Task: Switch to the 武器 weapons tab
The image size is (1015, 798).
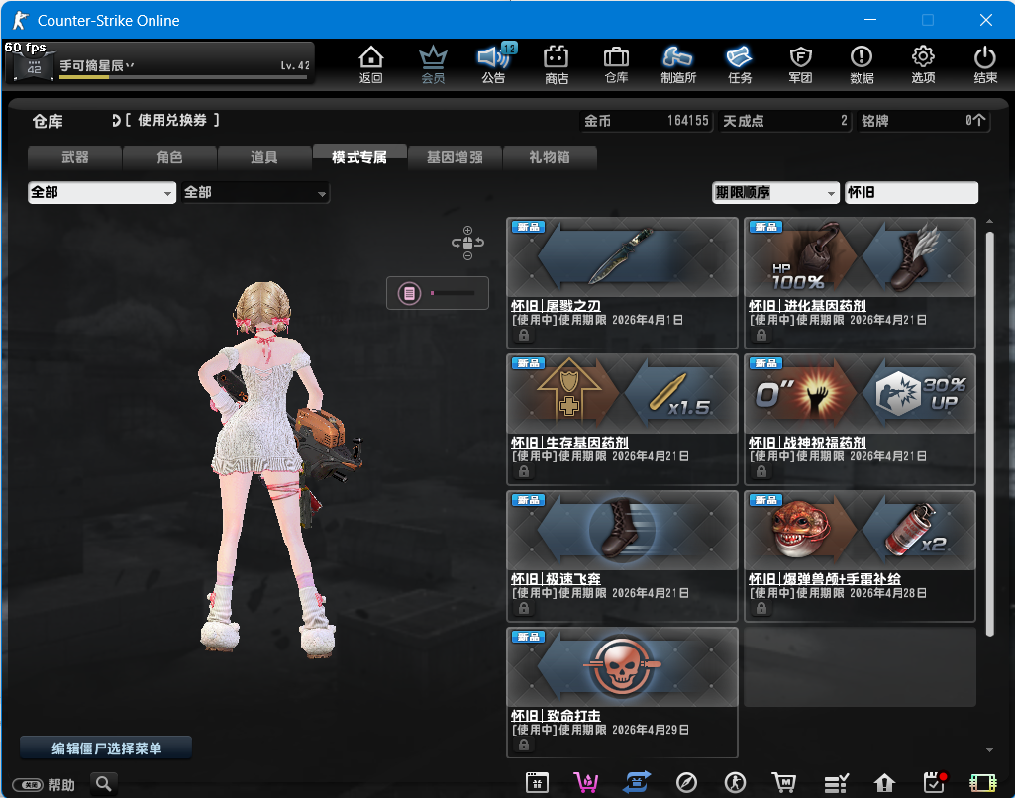Action: click(75, 157)
